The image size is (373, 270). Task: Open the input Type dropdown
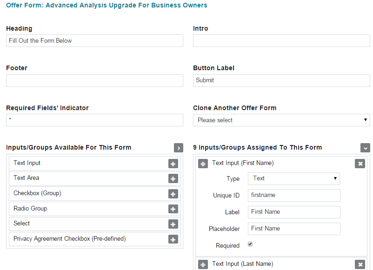click(x=293, y=178)
